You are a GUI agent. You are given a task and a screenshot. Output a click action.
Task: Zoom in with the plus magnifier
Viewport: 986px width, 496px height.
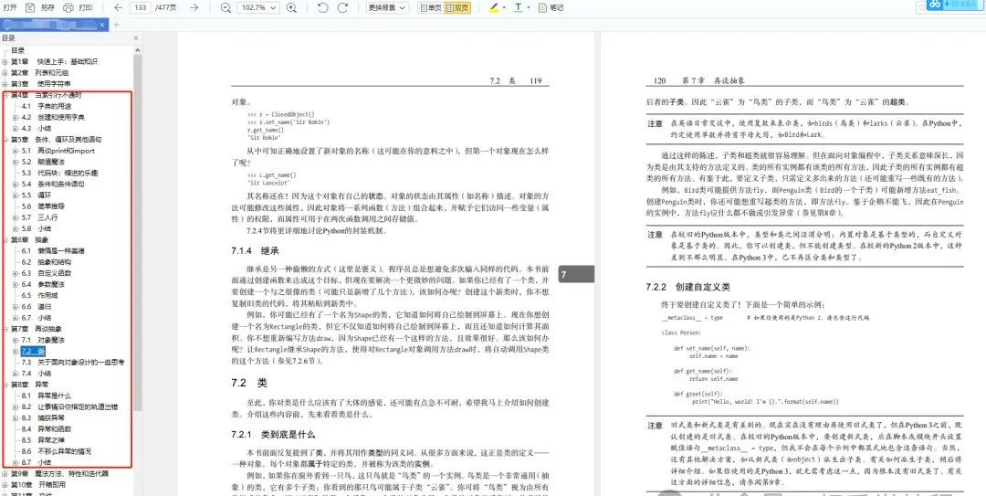pos(291,7)
